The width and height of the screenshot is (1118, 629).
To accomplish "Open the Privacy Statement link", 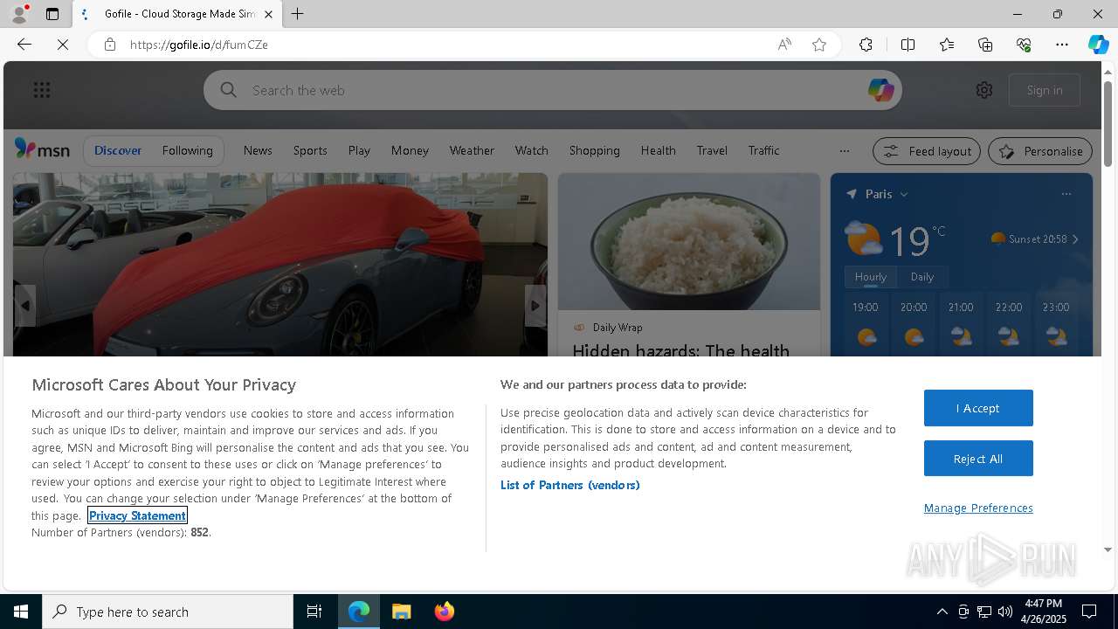I will 137,515.
